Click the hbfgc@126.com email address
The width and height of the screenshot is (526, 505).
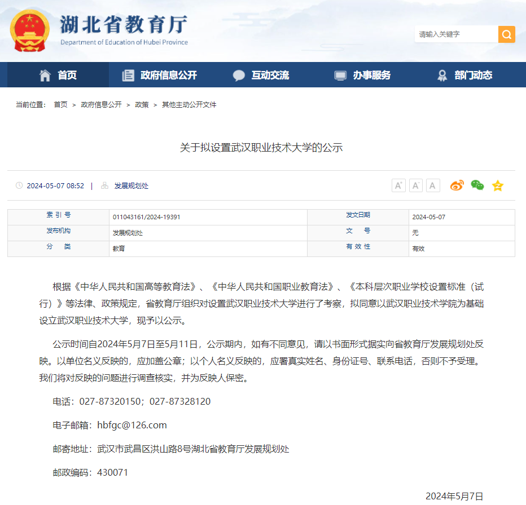tap(131, 425)
